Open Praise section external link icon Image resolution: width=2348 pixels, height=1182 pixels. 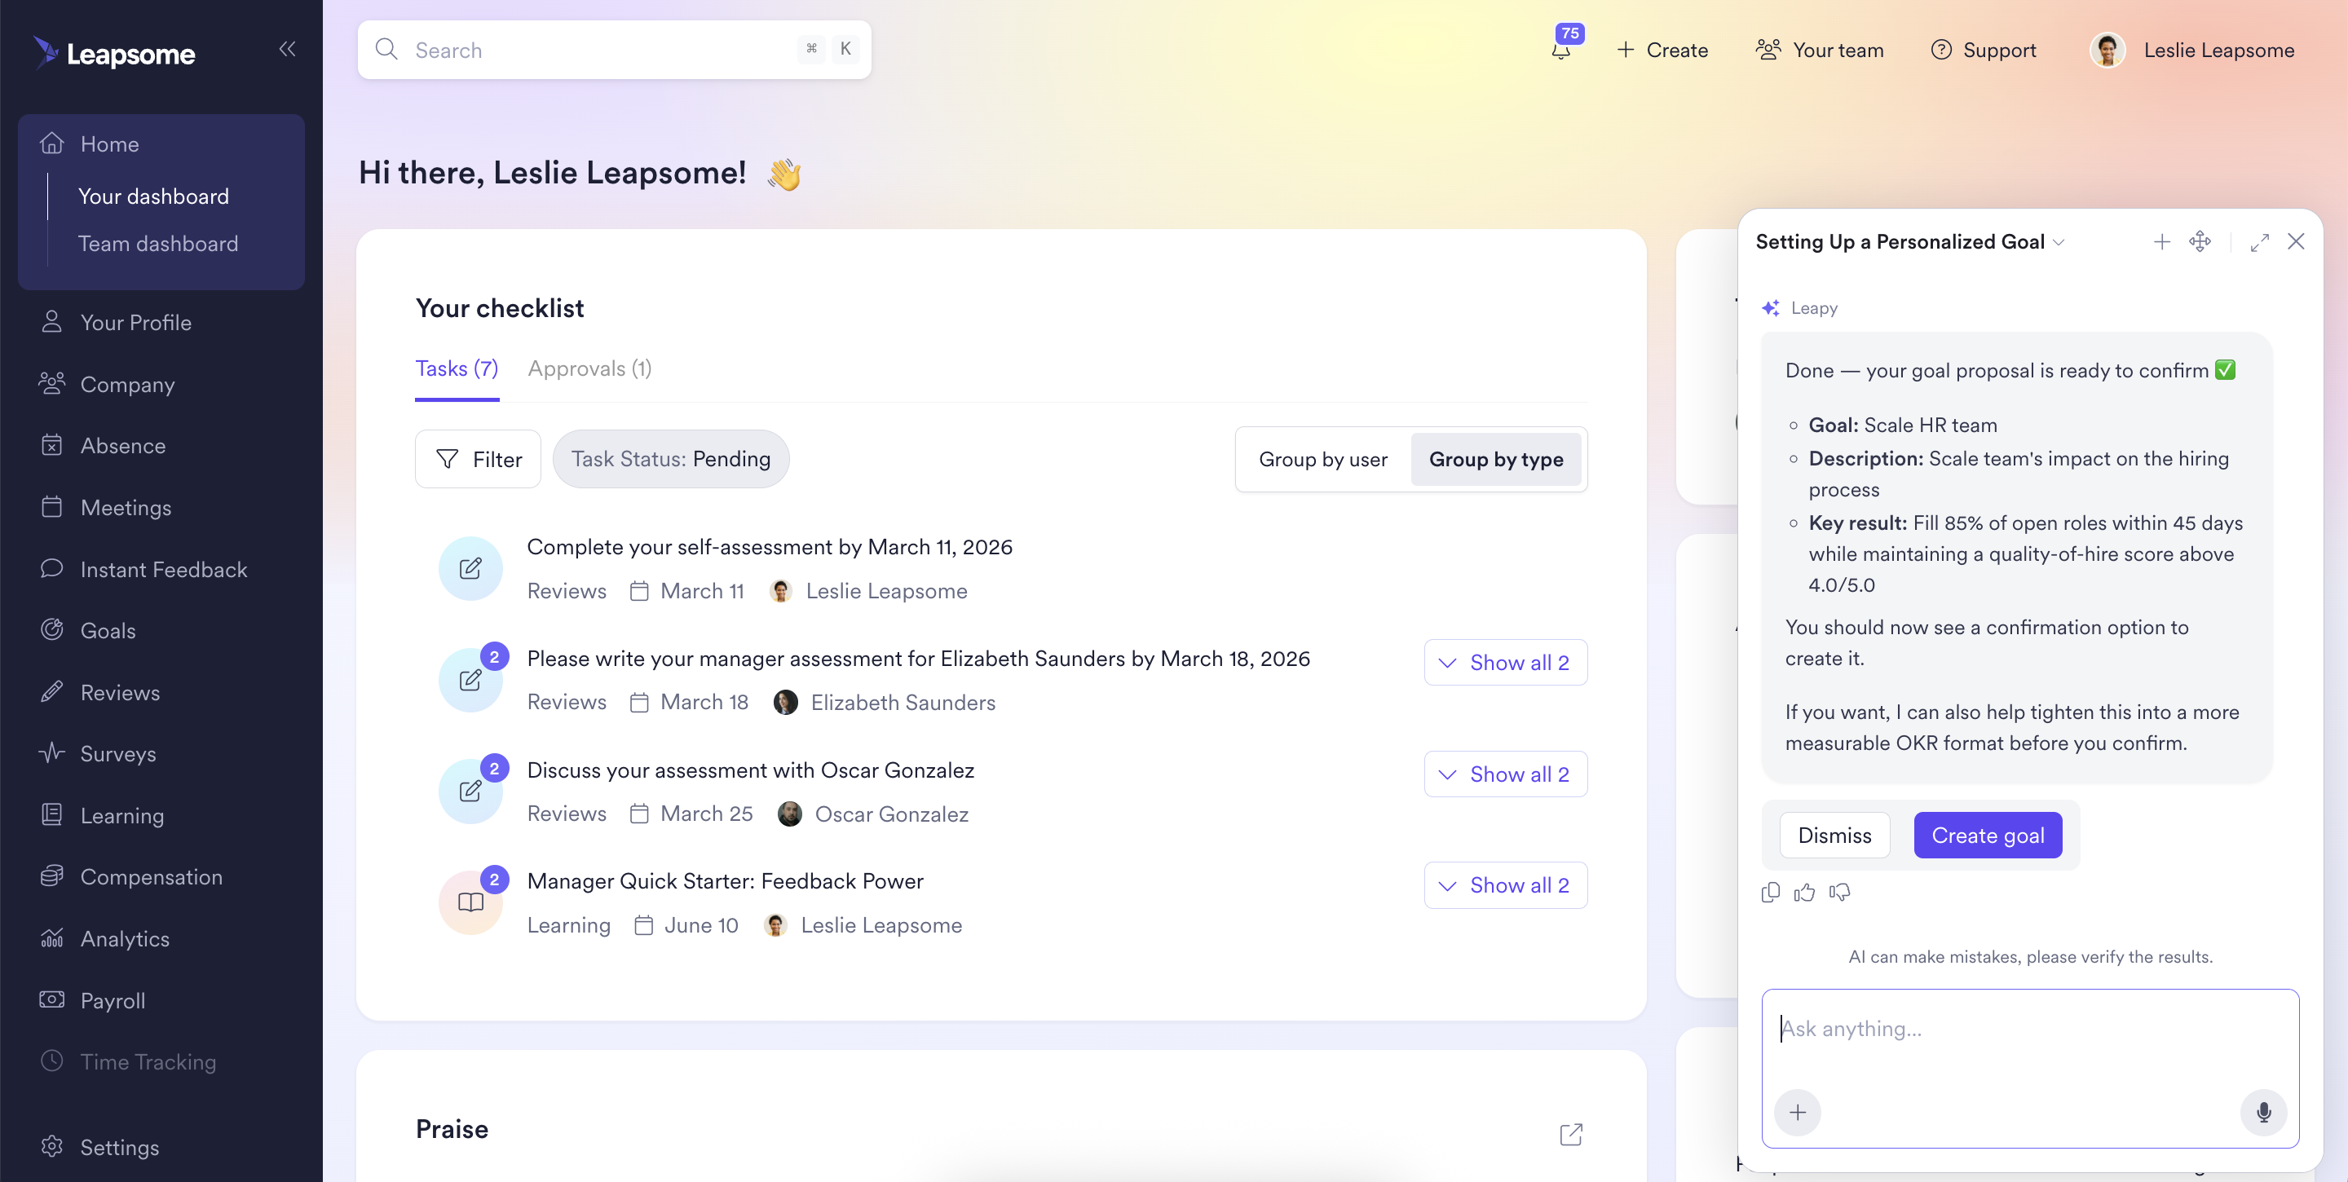1570,1134
